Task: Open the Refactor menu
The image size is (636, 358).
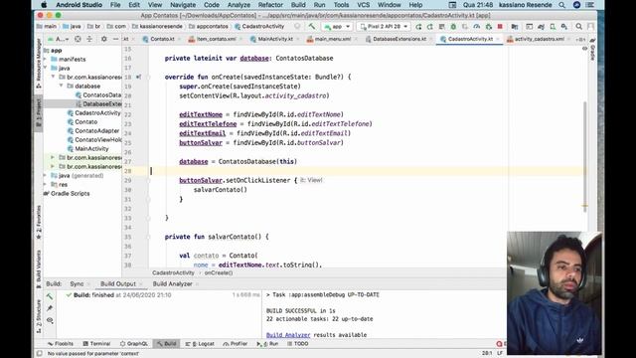Action: (x=270, y=5)
